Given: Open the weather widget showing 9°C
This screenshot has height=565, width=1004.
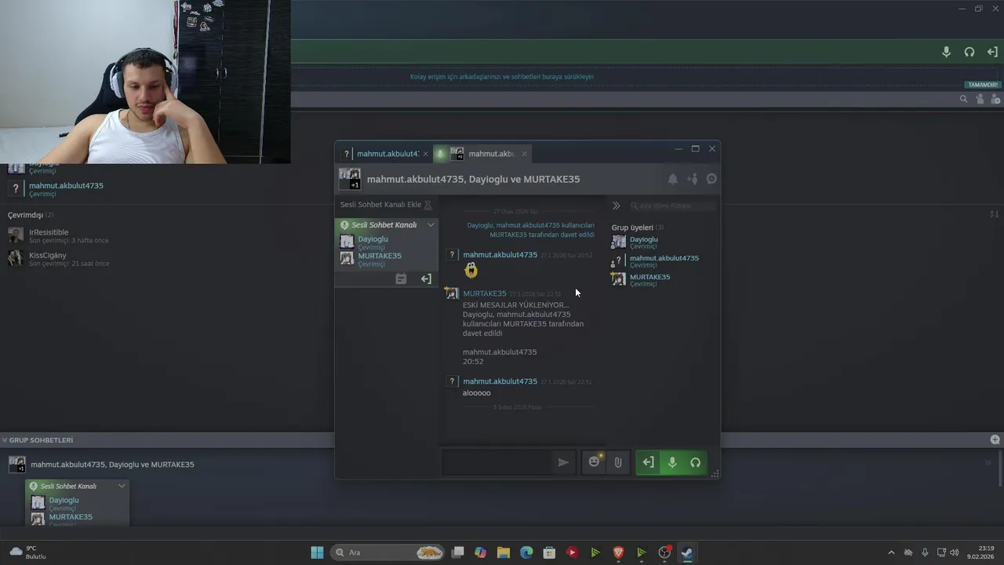Looking at the screenshot, I should [x=27, y=552].
